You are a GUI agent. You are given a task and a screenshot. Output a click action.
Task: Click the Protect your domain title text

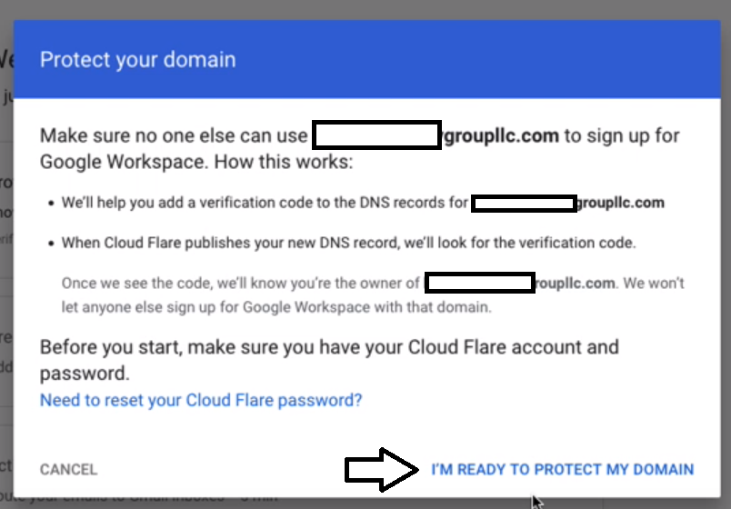[138, 60]
